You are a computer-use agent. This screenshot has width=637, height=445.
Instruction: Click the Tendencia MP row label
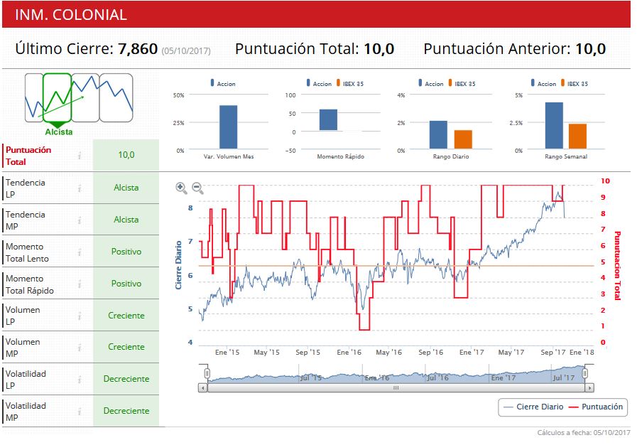(x=25, y=220)
